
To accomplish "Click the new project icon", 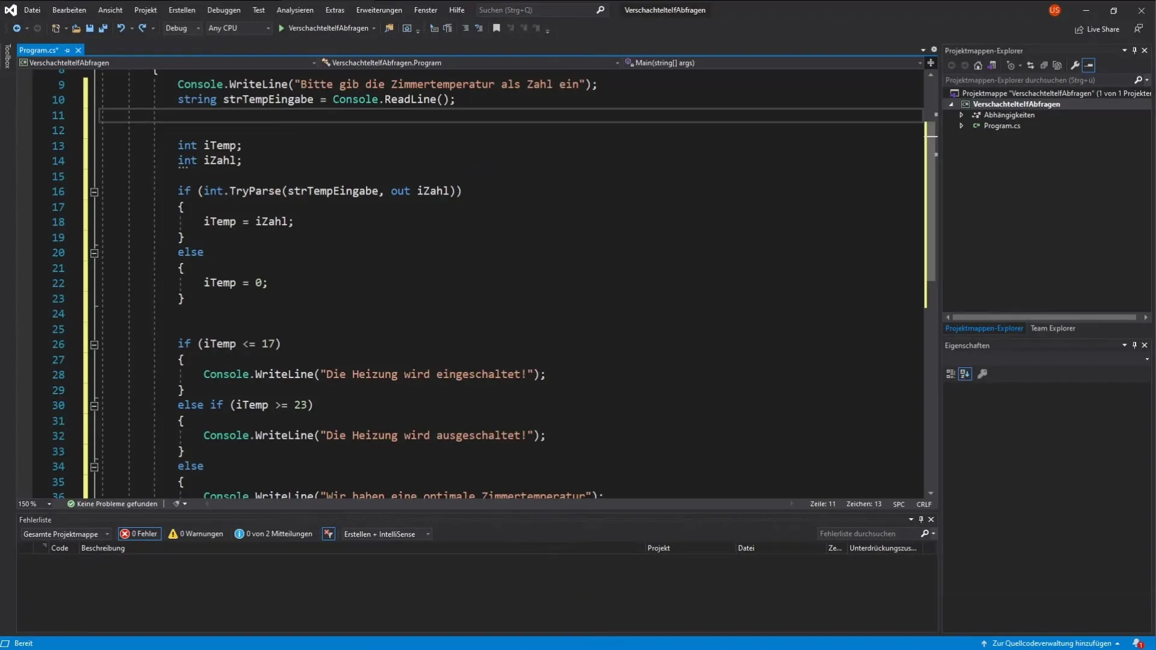I will (x=55, y=28).
